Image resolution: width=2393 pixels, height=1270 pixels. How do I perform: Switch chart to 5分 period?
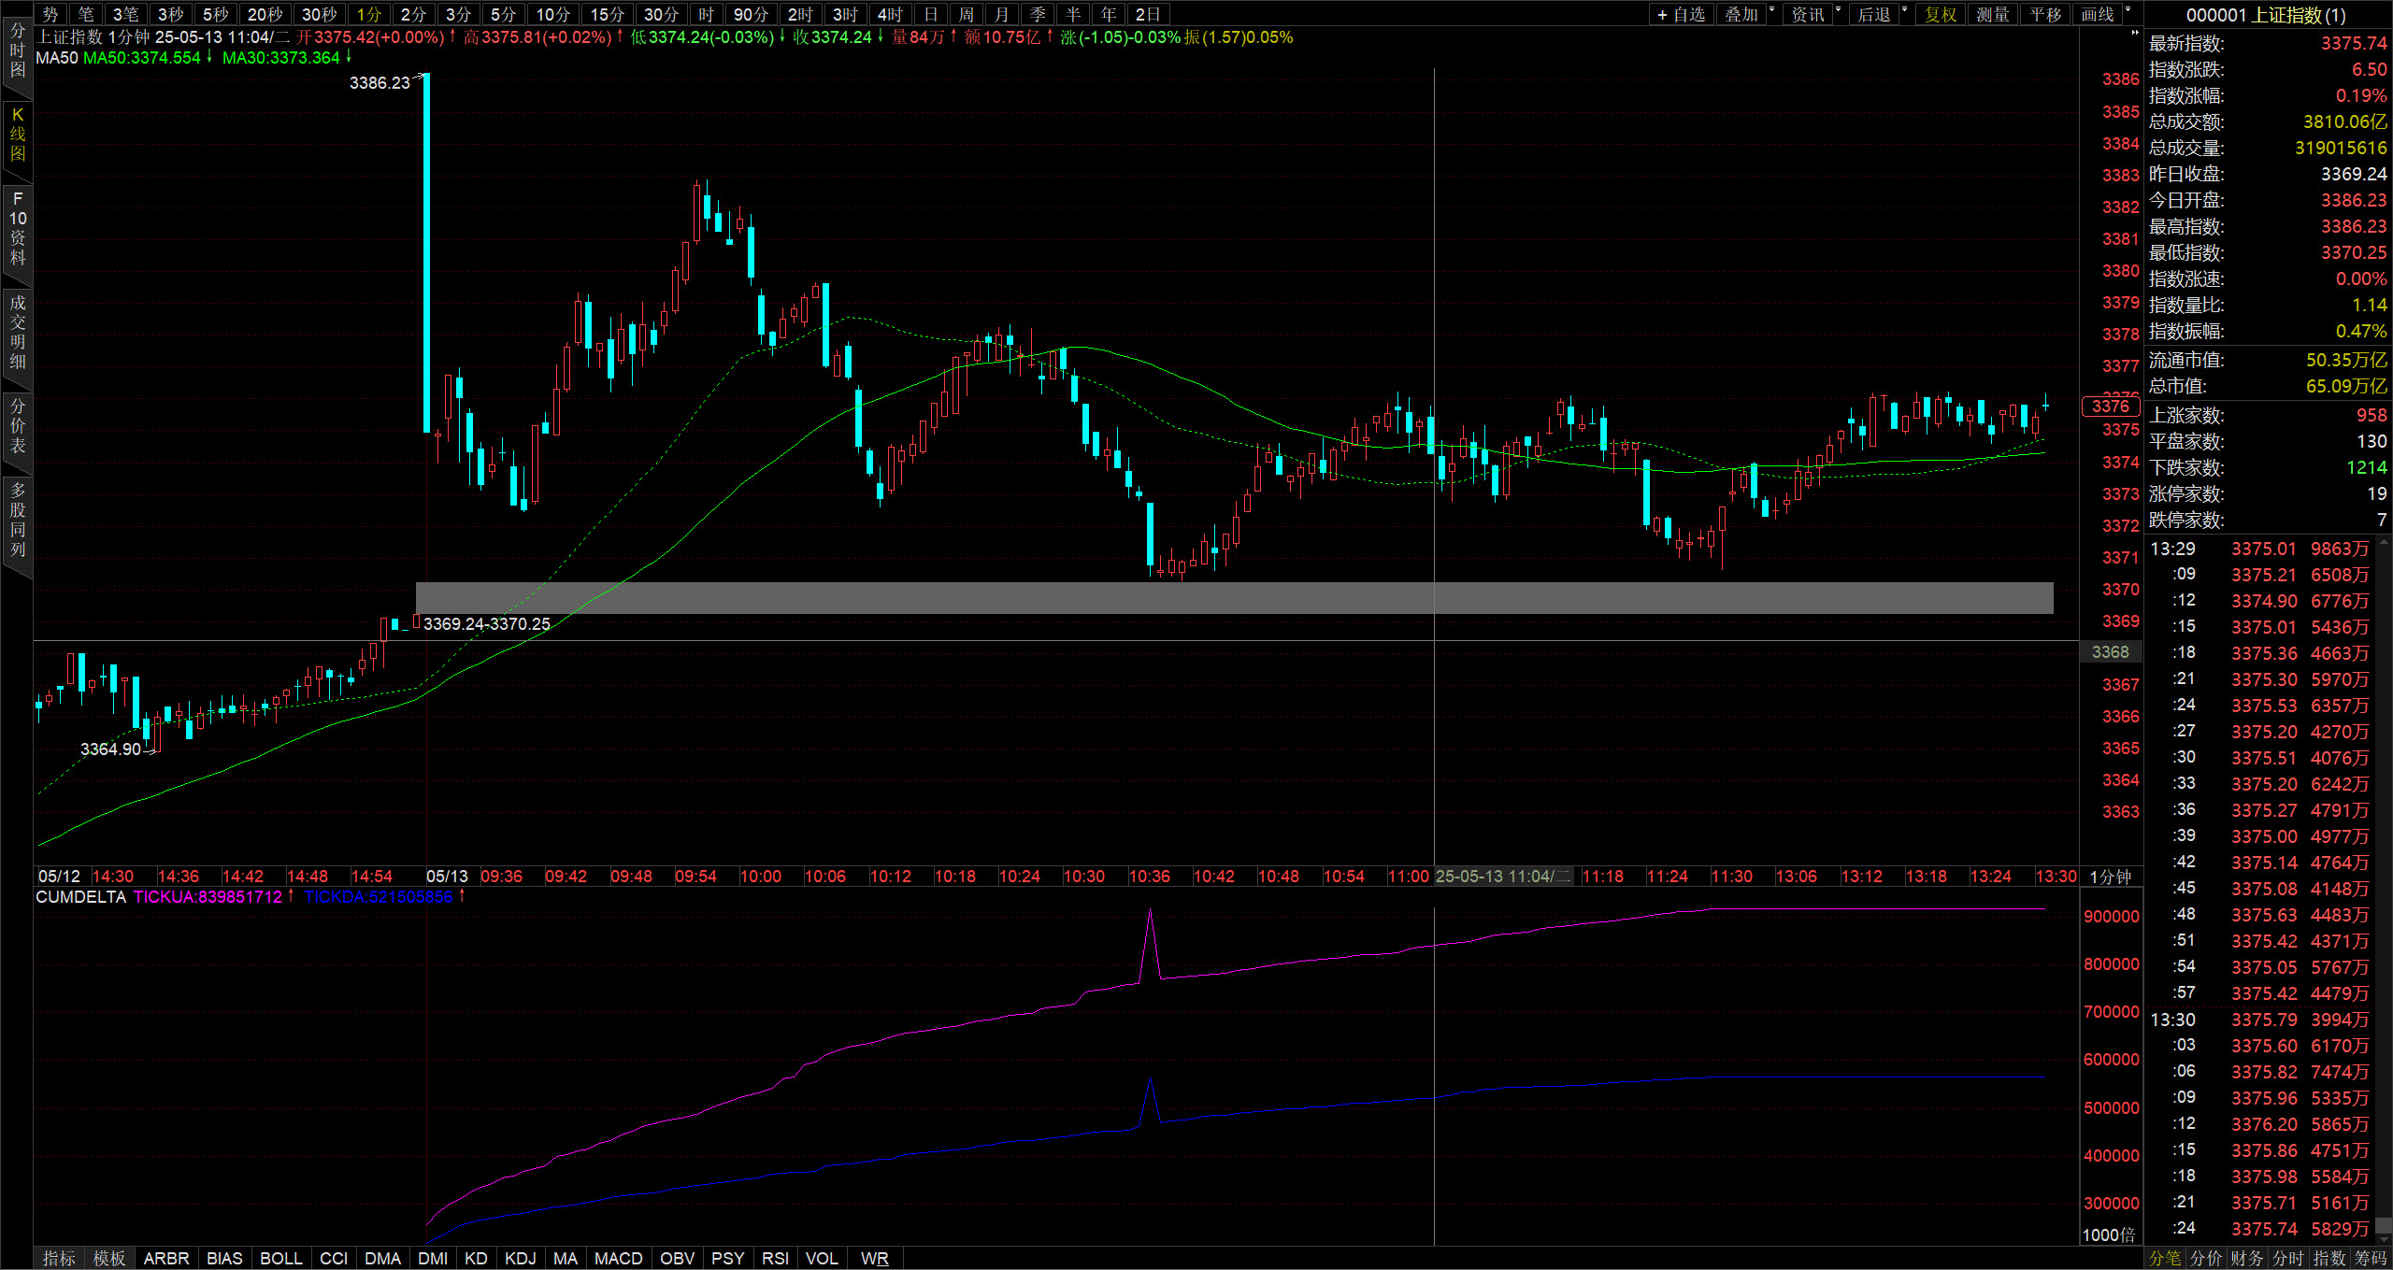pos(504,14)
